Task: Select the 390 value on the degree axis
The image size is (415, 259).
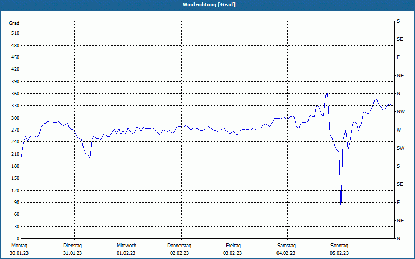Action: [16, 82]
